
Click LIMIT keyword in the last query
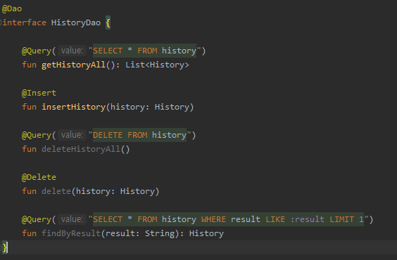point(342,219)
